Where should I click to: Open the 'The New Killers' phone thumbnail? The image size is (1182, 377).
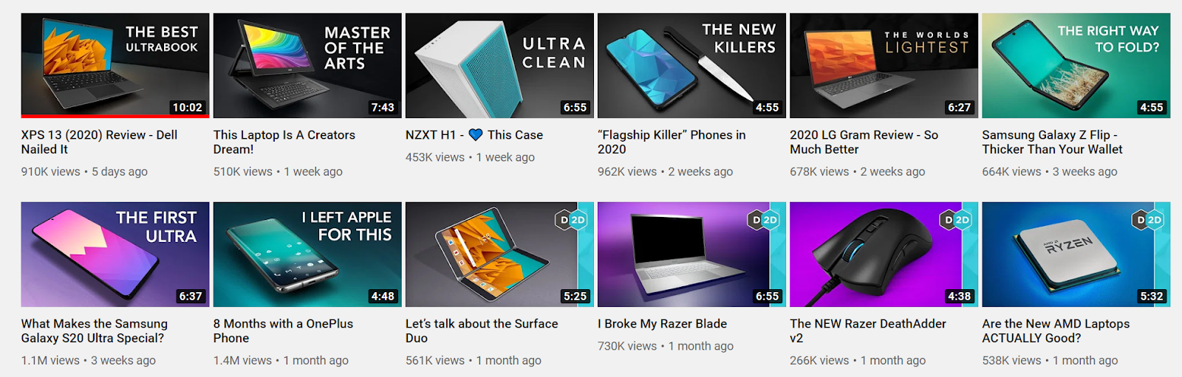tap(691, 66)
